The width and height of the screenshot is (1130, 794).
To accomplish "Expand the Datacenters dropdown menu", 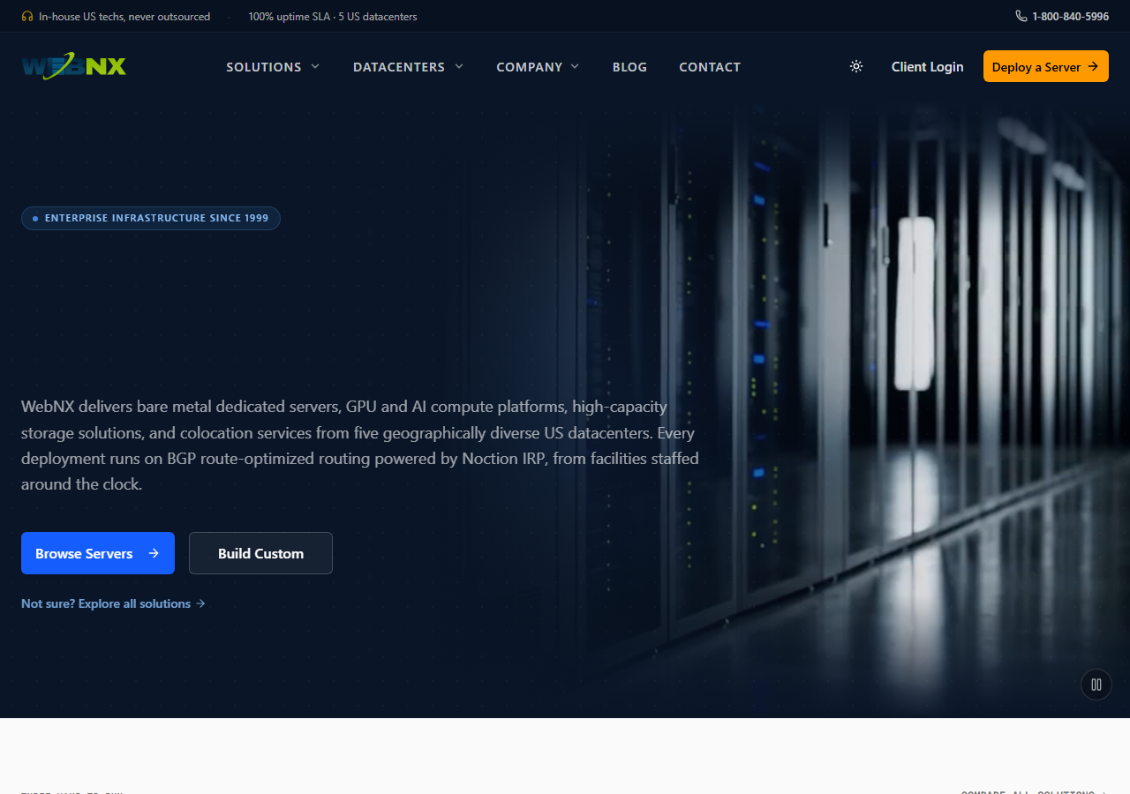I will (x=408, y=67).
